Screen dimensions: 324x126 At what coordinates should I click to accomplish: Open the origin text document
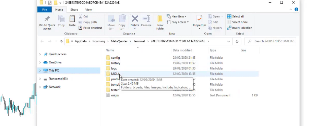pyautogui.click(x=115, y=95)
